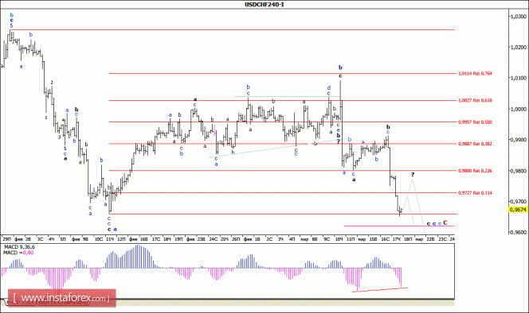Screen dimensions: 529x313
Task: Click the question mark above the projected wave
Action: 413,174
